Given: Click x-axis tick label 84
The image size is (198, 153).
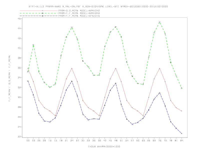Looking at the screenshot, I should 182,140.
